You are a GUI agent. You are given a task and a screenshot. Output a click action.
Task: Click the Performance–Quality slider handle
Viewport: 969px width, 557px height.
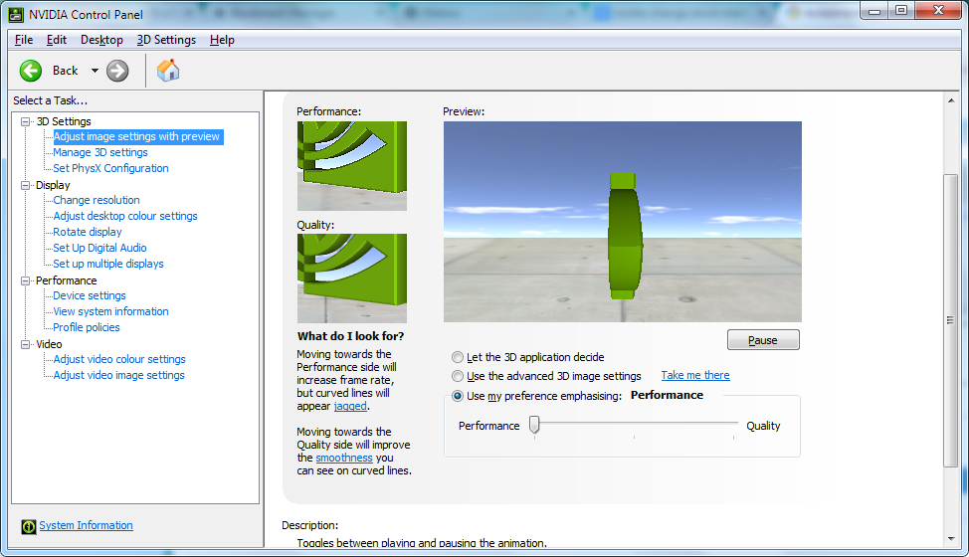pyautogui.click(x=534, y=425)
